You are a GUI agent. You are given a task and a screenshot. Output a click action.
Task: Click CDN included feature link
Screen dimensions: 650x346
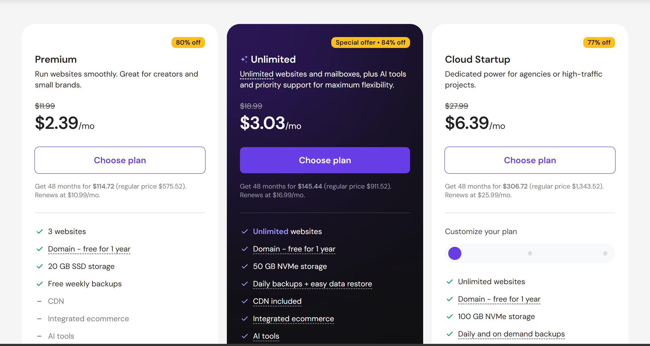point(277,301)
